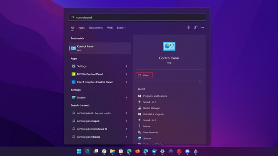Viewport: 278px width, 156px height.
Task: Expand 'control panel home' chevron
Action: 126,137
